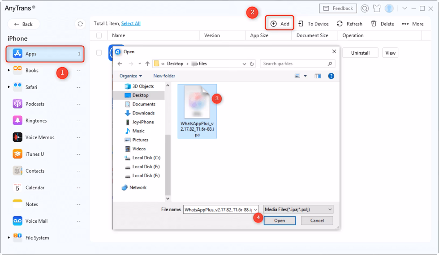This screenshot has height=255, width=439.
Task: Open the title bar dropdown chevron
Action: coord(405,8)
